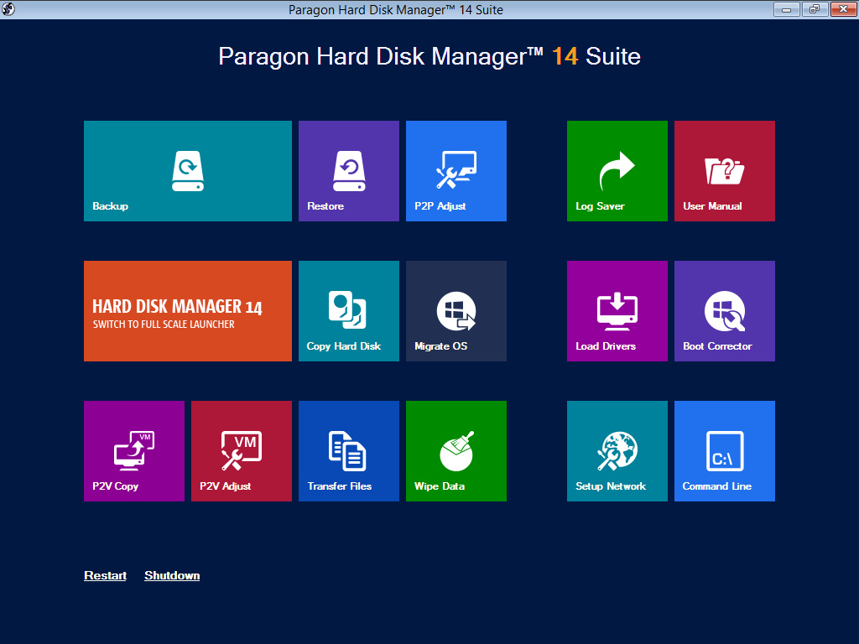Run the Boot Corrector tool

pyautogui.click(x=724, y=311)
